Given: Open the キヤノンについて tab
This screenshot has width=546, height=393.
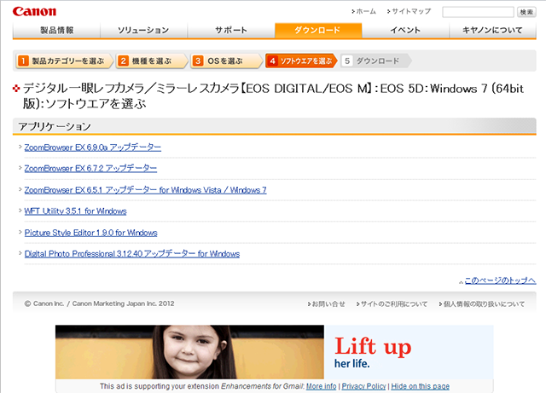Looking at the screenshot, I should click(x=492, y=31).
